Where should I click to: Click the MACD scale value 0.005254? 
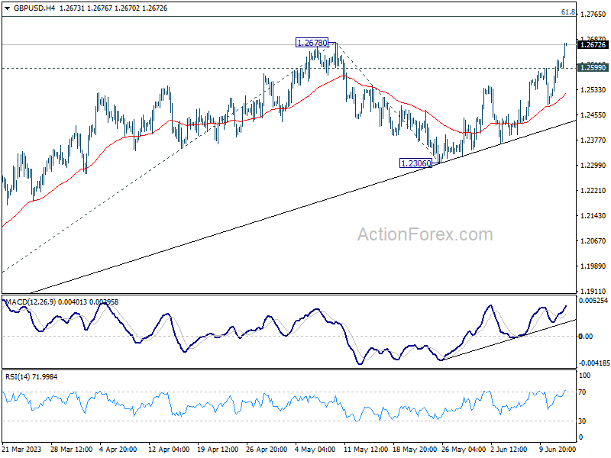(593, 301)
